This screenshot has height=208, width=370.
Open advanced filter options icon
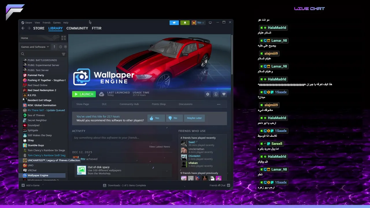[x=64, y=54]
